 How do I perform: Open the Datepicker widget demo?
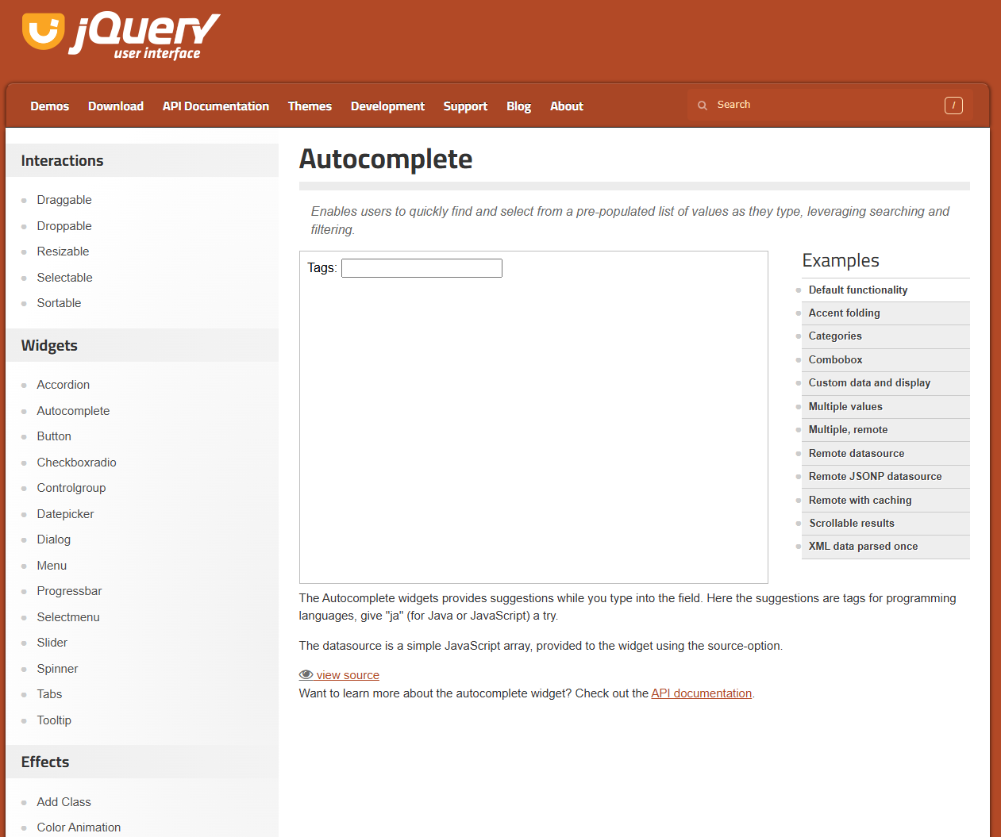(x=65, y=514)
